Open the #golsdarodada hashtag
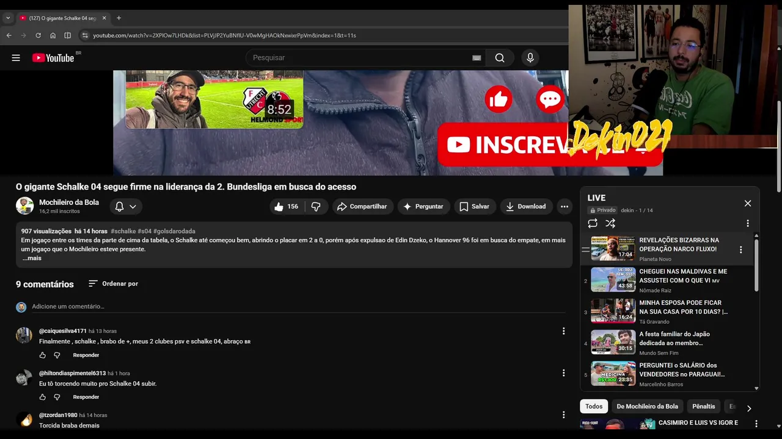This screenshot has height=439, width=782. (174, 231)
